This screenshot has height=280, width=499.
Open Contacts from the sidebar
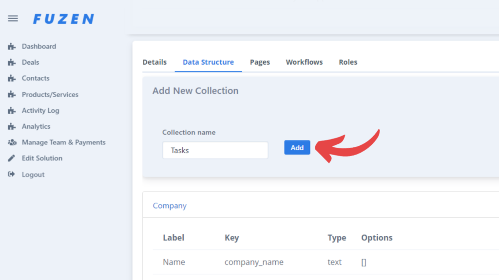click(36, 78)
